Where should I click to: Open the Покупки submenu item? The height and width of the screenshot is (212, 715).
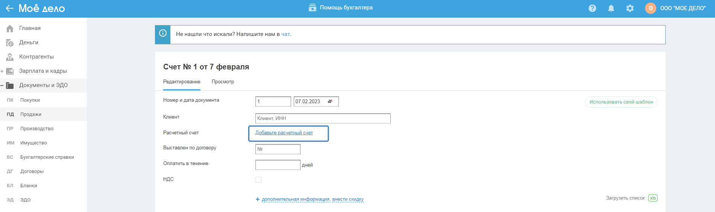pyautogui.click(x=30, y=100)
